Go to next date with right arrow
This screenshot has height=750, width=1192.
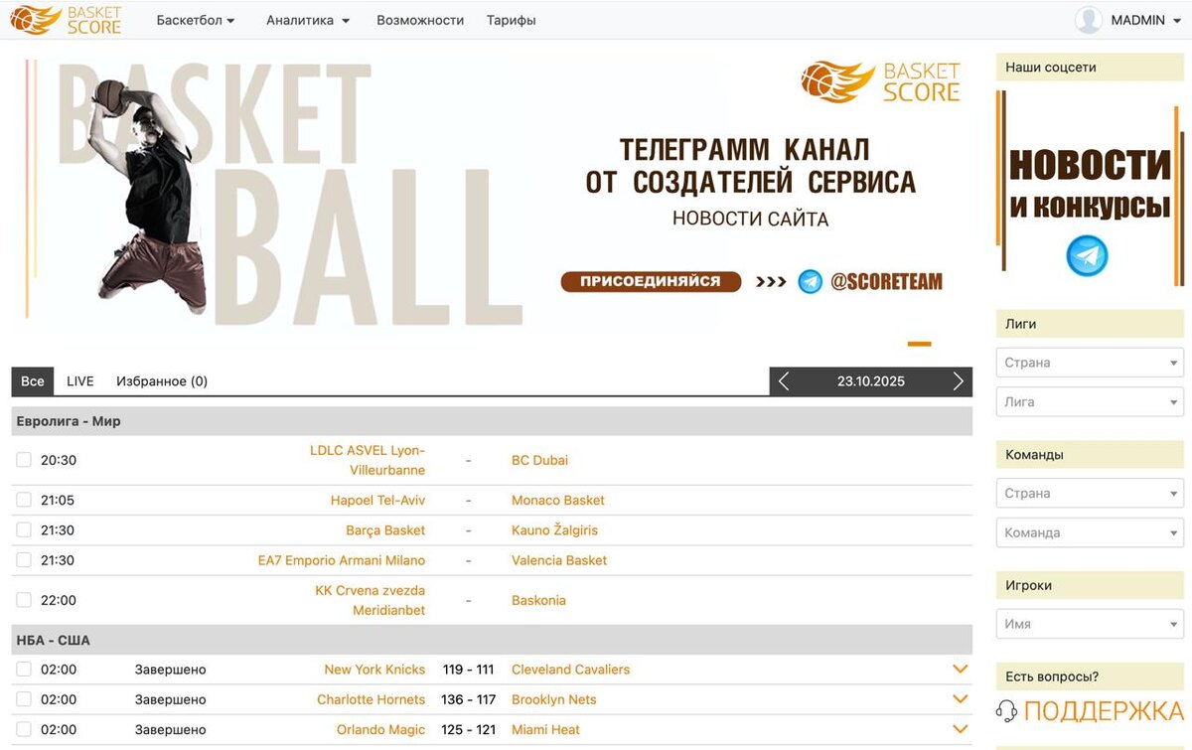(x=959, y=381)
